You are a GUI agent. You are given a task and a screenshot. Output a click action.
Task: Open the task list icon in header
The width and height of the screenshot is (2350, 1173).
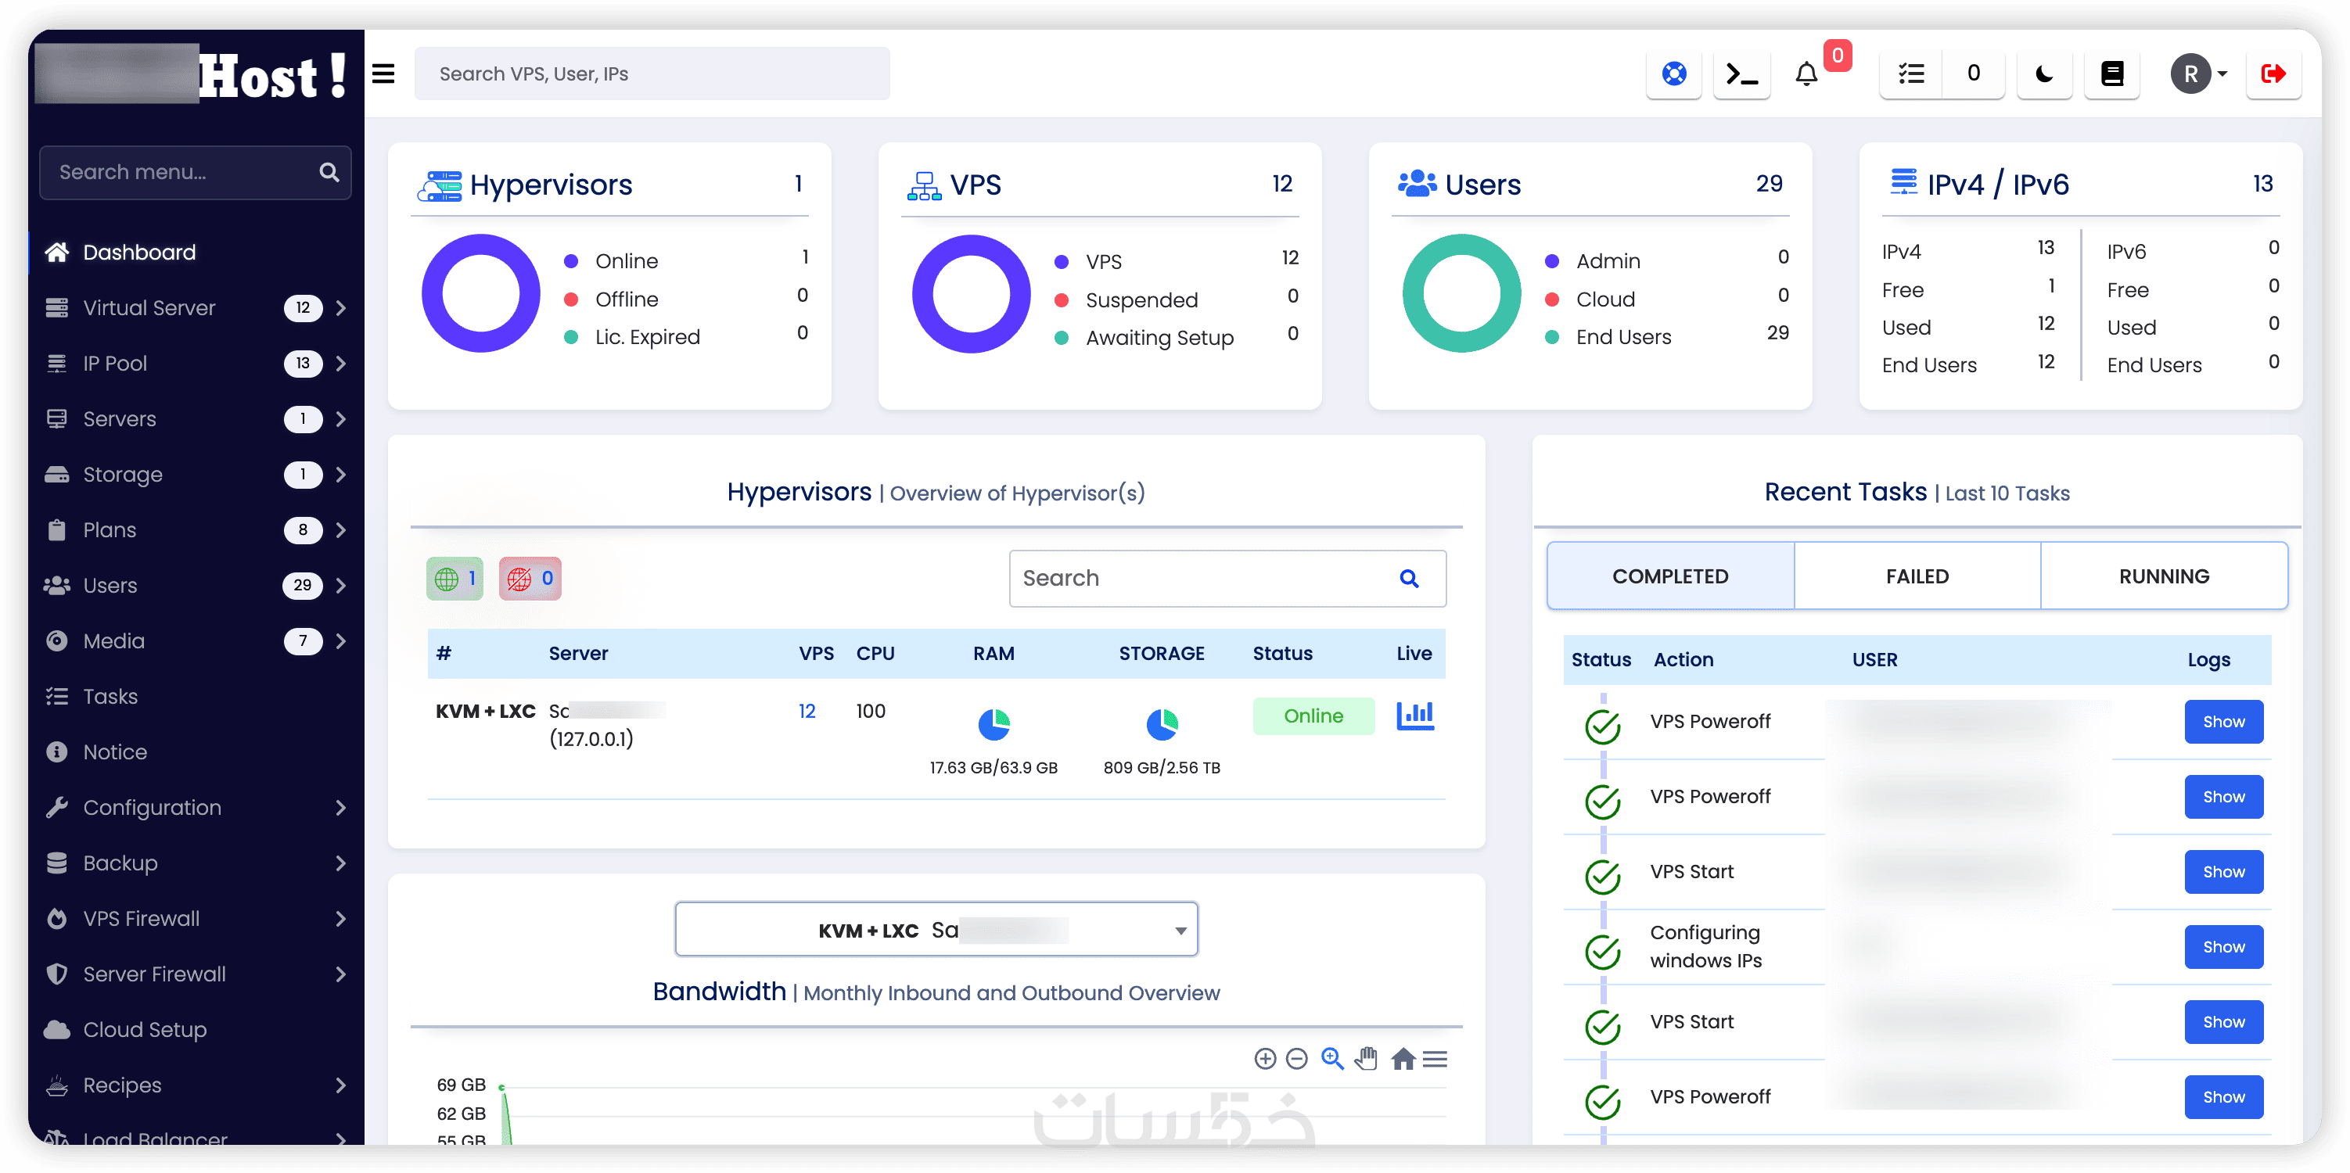pos(1910,74)
